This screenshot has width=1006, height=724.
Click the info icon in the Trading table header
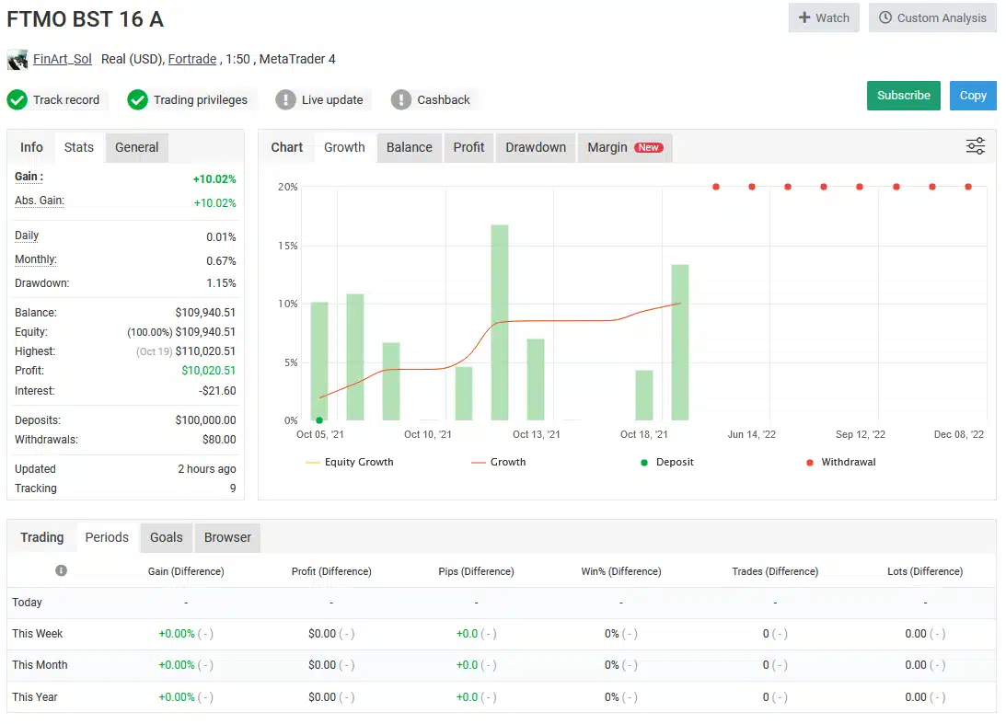(61, 570)
